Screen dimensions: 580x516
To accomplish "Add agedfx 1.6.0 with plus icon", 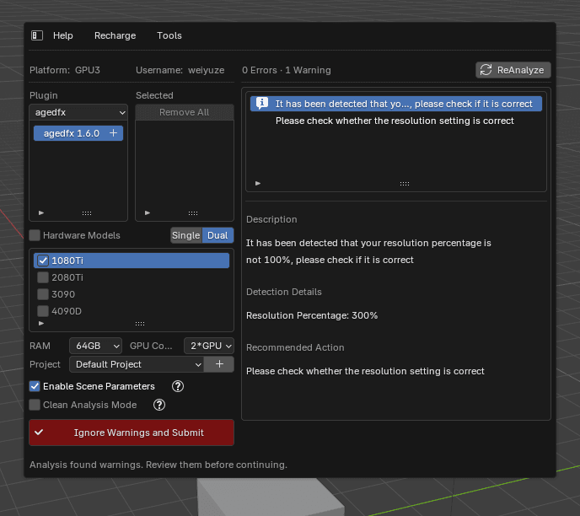I will 114,133.
